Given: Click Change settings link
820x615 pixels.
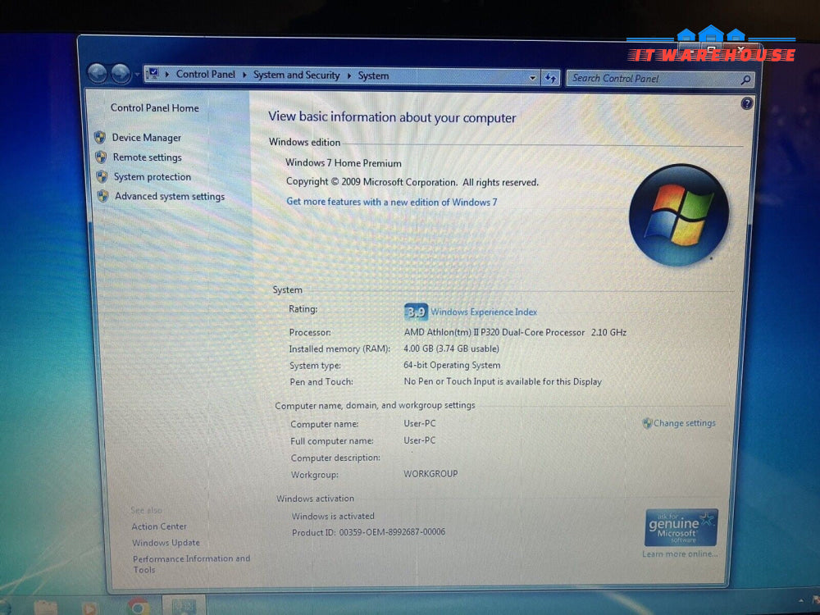Looking at the screenshot, I should (x=685, y=423).
